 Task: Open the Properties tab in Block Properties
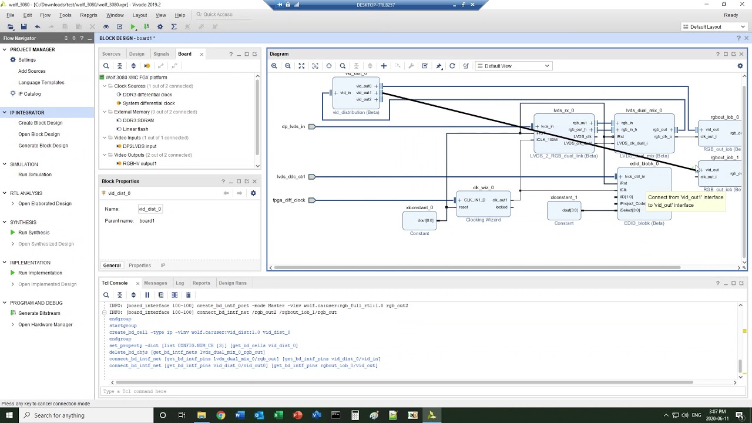click(x=140, y=266)
